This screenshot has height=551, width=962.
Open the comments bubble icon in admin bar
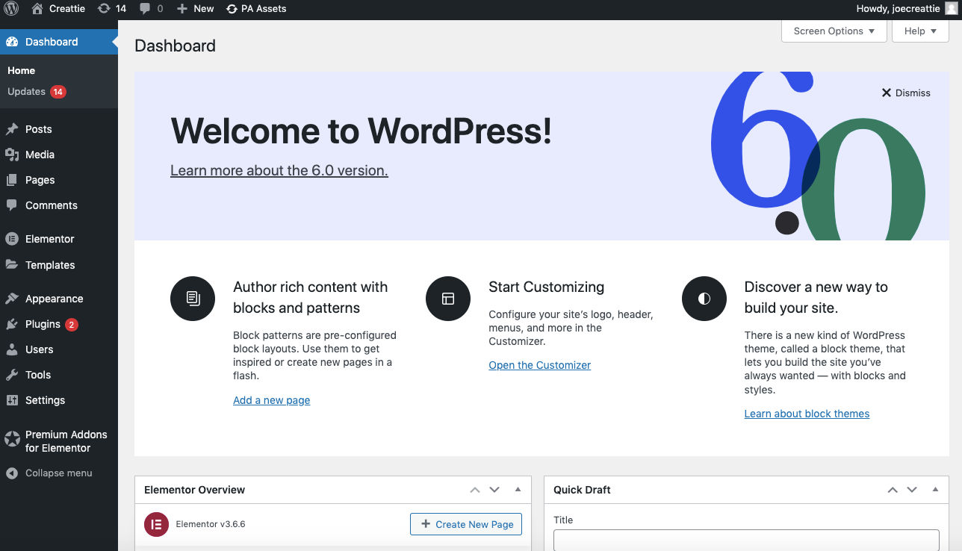[x=149, y=8]
